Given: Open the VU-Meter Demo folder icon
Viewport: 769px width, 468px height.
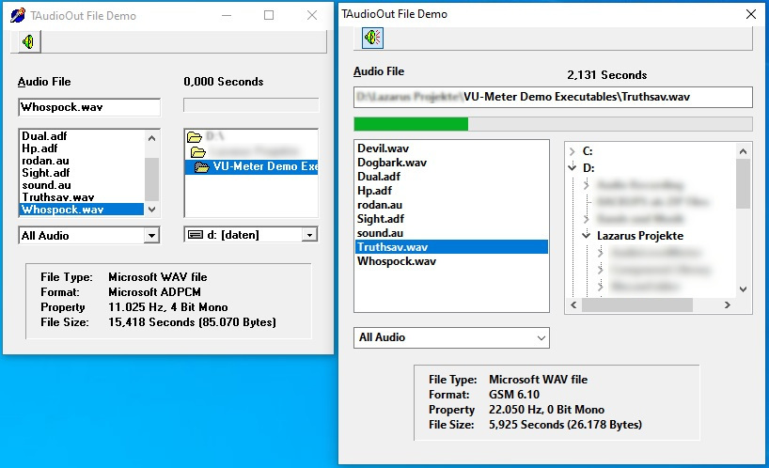Looking at the screenshot, I should point(202,167).
